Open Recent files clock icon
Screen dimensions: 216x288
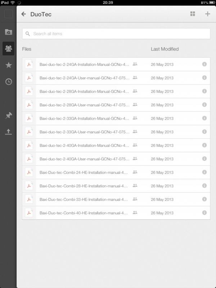pyautogui.click(x=8, y=82)
